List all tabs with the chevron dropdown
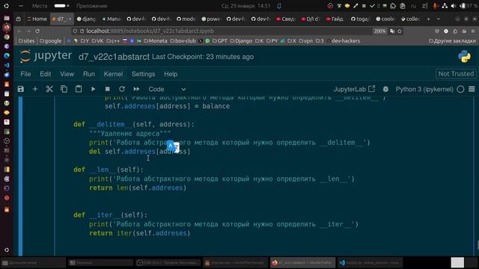Screen dimensions: 479x269 coord(439,19)
